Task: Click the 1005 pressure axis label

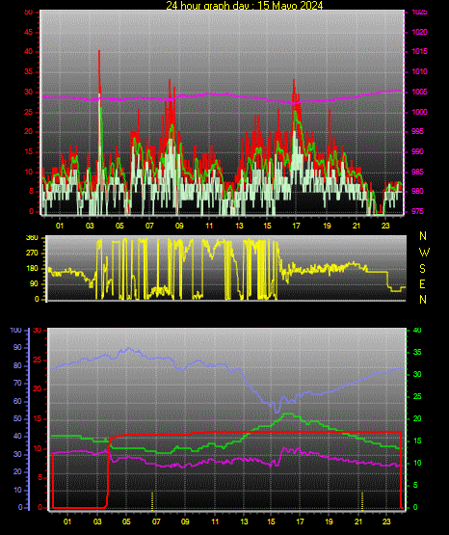Action: click(x=419, y=92)
